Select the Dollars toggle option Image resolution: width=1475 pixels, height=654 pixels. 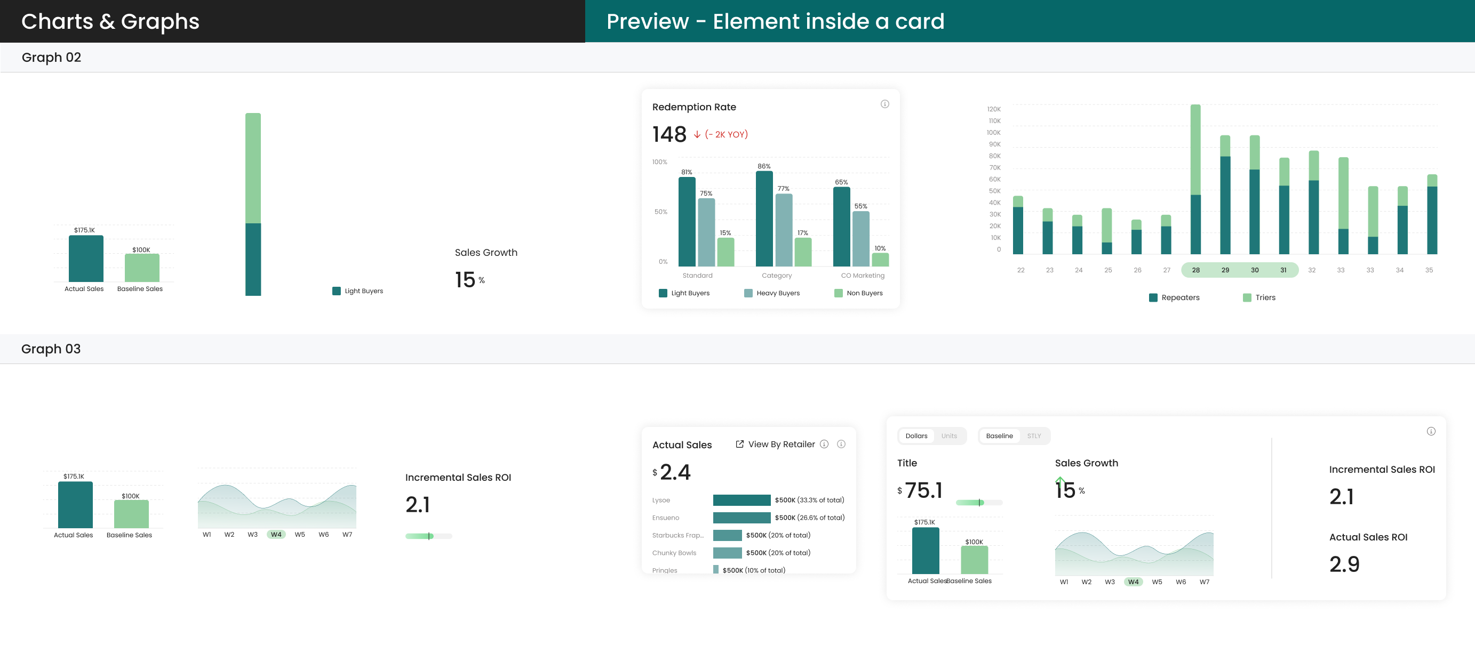pos(916,436)
